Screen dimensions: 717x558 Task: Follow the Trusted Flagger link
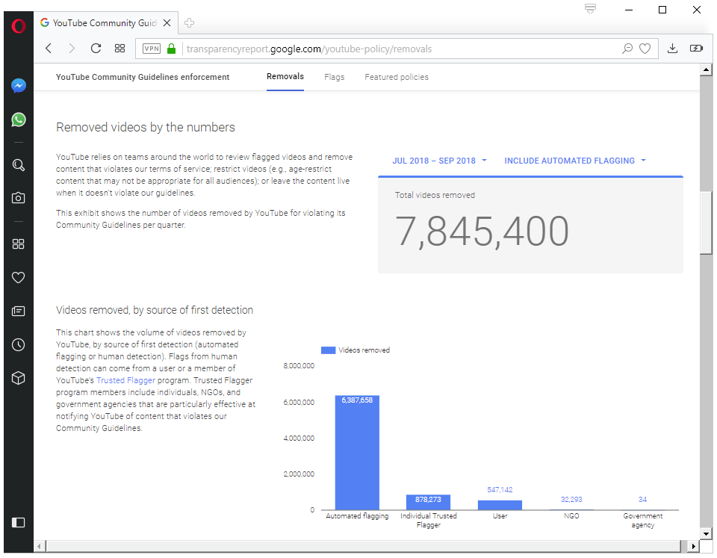(125, 380)
